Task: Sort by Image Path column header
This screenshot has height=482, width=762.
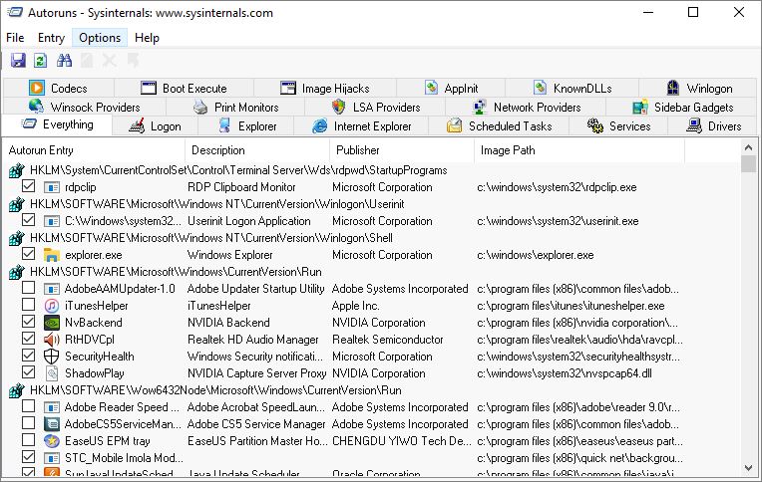Action: coord(579,150)
